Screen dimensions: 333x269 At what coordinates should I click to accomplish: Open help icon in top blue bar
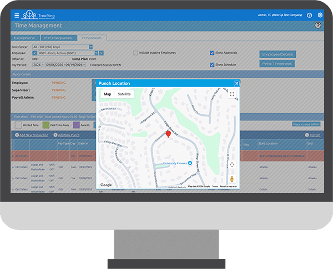click(310, 15)
